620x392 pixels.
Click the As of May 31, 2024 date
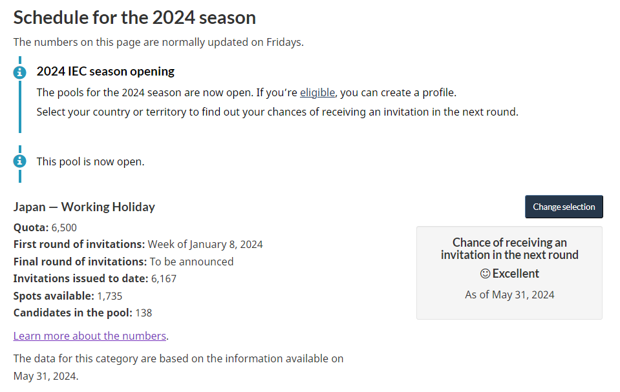pyautogui.click(x=509, y=294)
